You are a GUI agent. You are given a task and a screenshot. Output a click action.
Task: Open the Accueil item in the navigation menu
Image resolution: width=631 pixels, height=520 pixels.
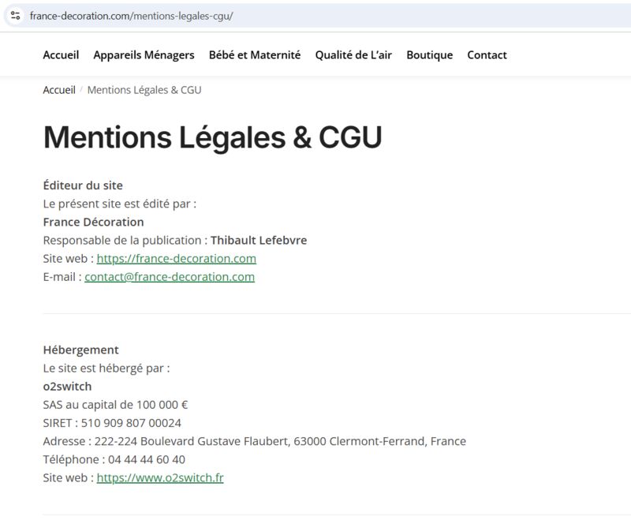pyautogui.click(x=61, y=55)
